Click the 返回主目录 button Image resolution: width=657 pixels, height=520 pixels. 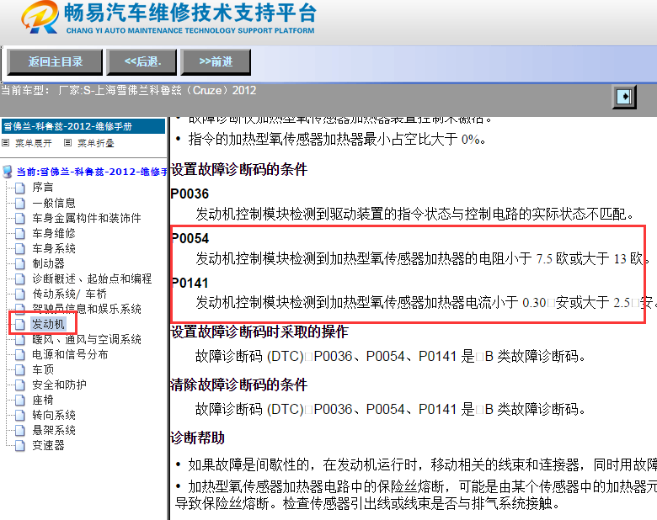point(55,62)
